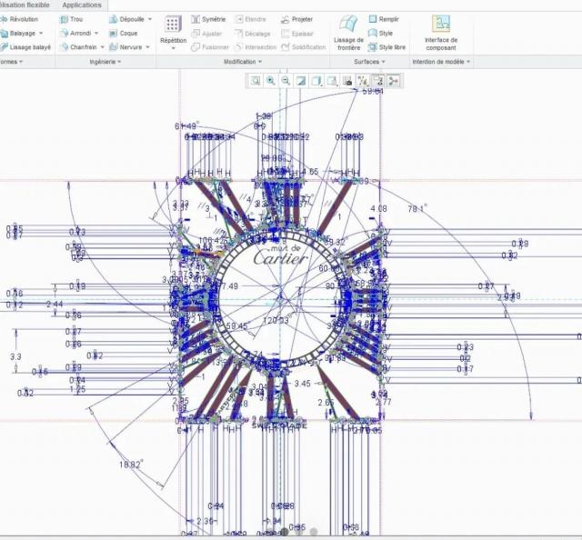Select the 7.49 dimension value
The height and width of the screenshot is (540, 582).
[230, 286]
